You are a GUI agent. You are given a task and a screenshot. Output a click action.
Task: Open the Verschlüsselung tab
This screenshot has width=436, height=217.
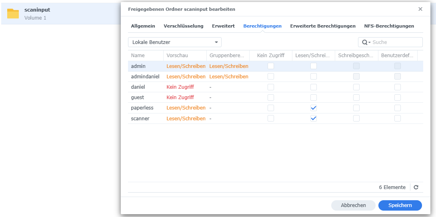pyautogui.click(x=183, y=26)
